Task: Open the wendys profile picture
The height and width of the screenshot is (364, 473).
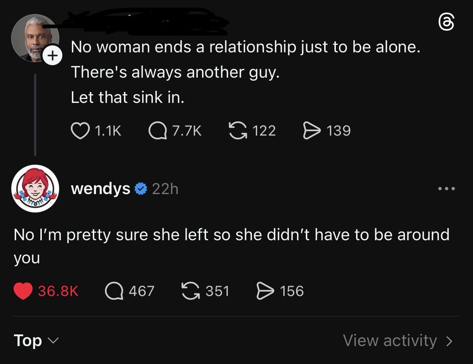Action: 35,189
